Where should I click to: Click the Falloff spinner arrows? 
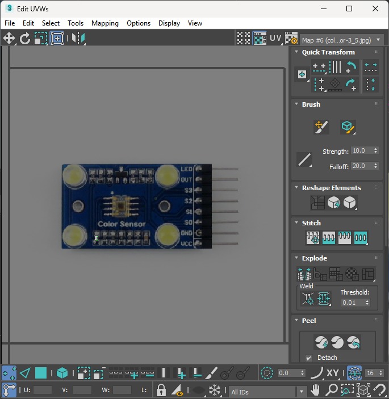click(x=376, y=166)
